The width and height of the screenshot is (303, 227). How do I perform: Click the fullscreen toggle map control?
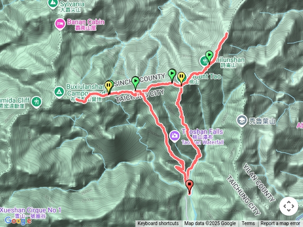tap(288, 206)
